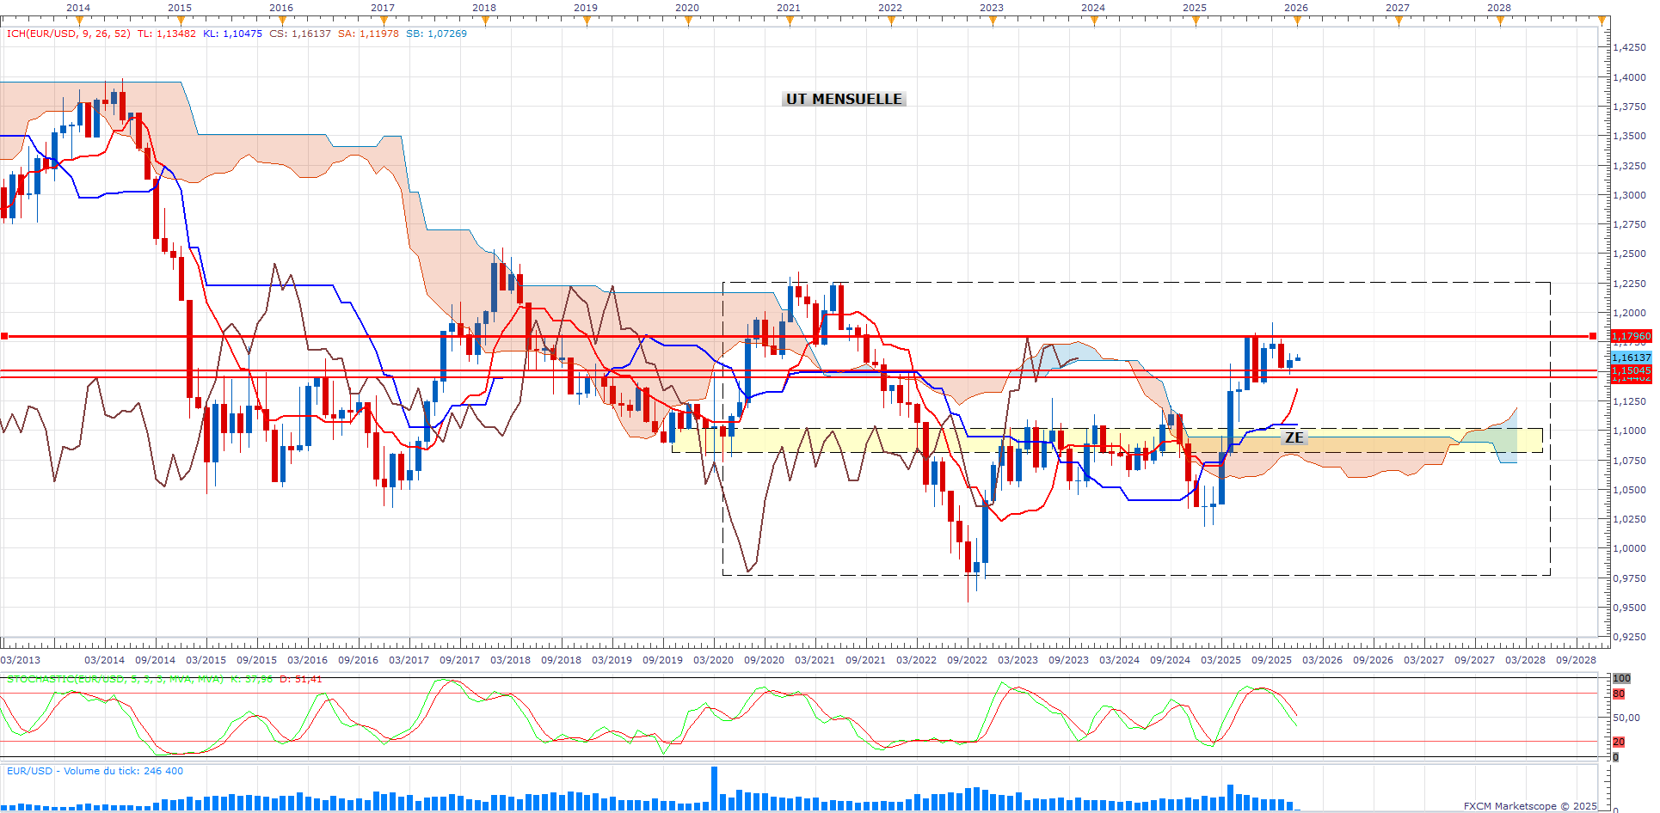Click the stochastic "K: 37,96" value
1660x813 pixels.
pyautogui.click(x=252, y=679)
